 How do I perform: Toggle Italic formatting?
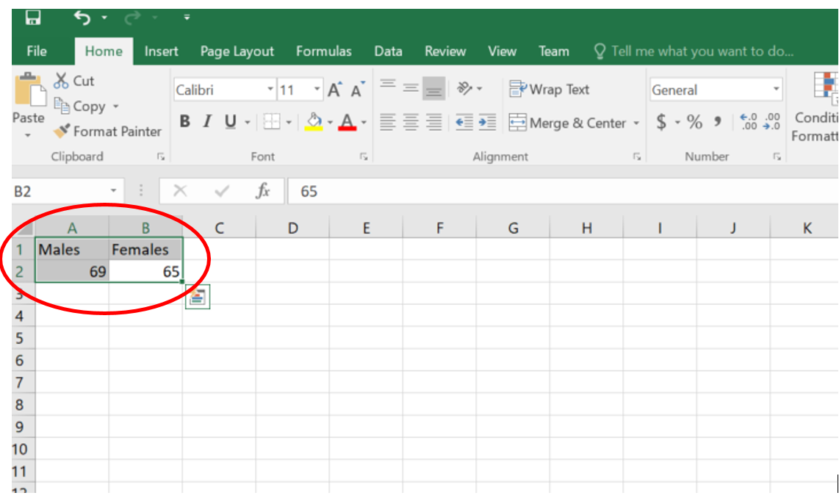point(207,122)
